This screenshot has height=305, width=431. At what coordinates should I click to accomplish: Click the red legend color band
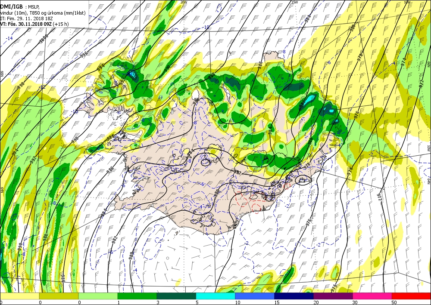412,296
